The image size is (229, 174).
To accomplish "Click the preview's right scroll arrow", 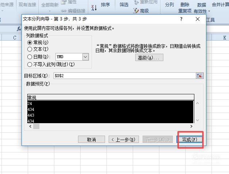I will click(x=191, y=126).
